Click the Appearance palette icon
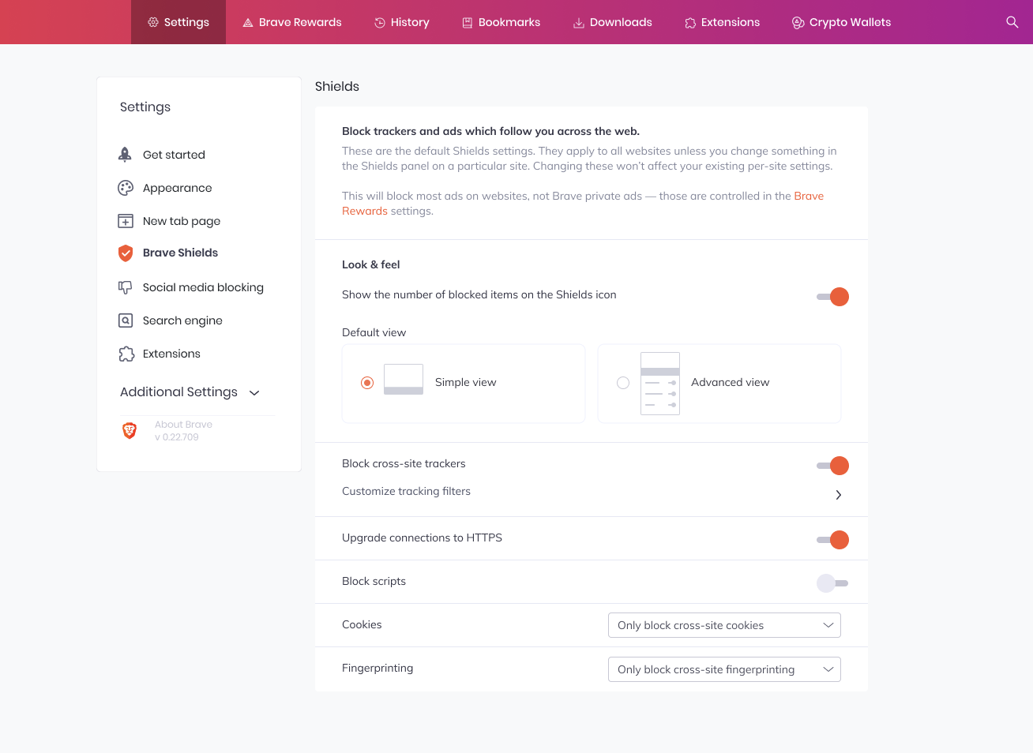This screenshot has width=1033, height=753. [x=126, y=188]
